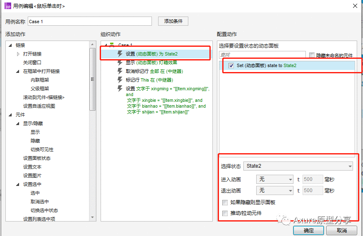The height and width of the screenshot is (236, 363).
Task: Select 设置面板状态 action
Action: coord(37,158)
